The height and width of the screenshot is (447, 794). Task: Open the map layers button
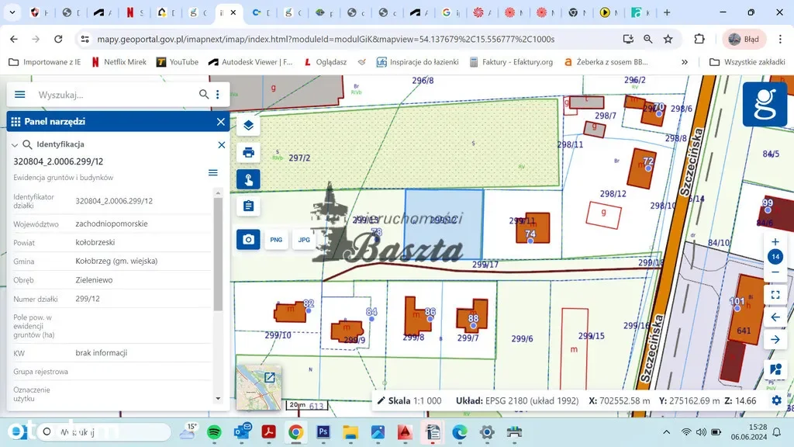click(x=248, y=124)
